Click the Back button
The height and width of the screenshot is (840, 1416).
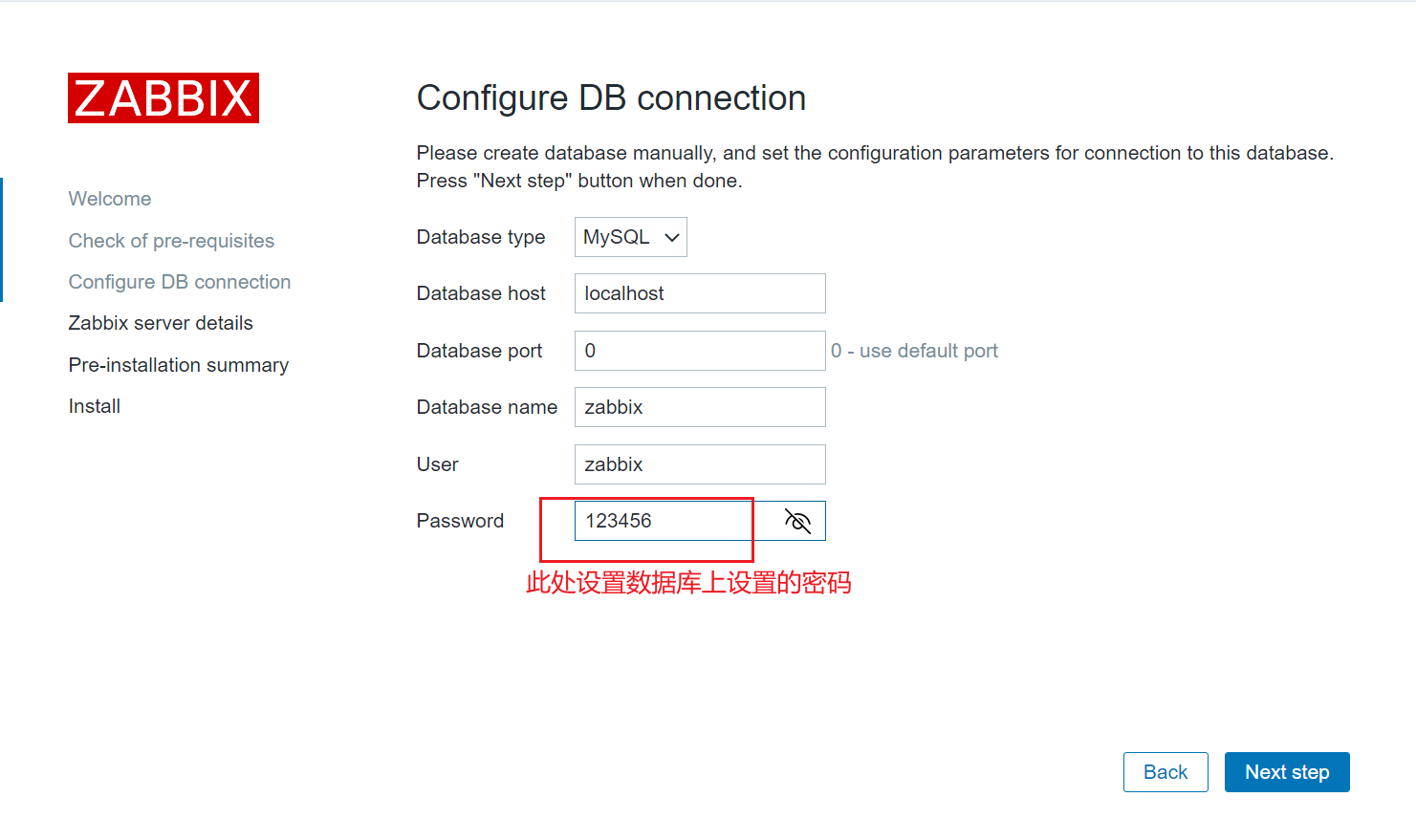pyautogui.click(x=1165, y=772)
